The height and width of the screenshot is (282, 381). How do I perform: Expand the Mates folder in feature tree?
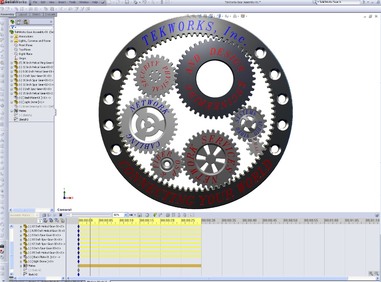[12, 111]
